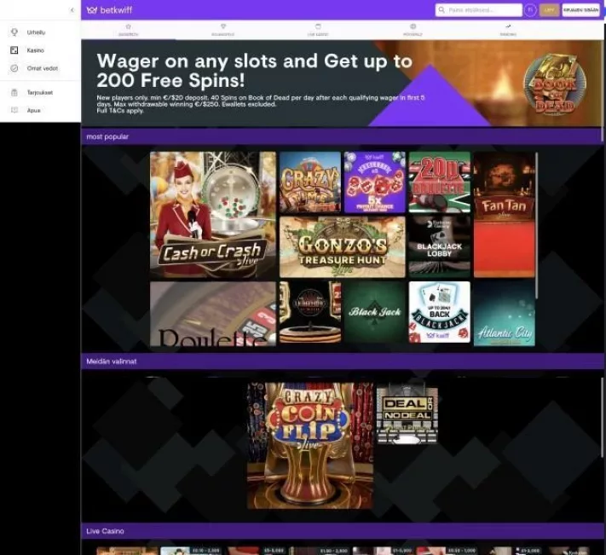The width and height of the screenshot is (606, 555).
Task: Launch Cash or Crash Live game
Action: [213, 215]
